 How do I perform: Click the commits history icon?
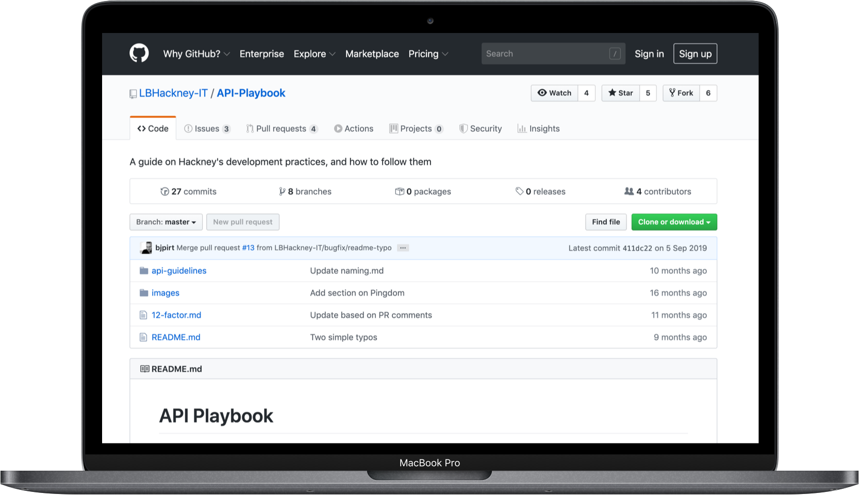[x=165, y=192]
